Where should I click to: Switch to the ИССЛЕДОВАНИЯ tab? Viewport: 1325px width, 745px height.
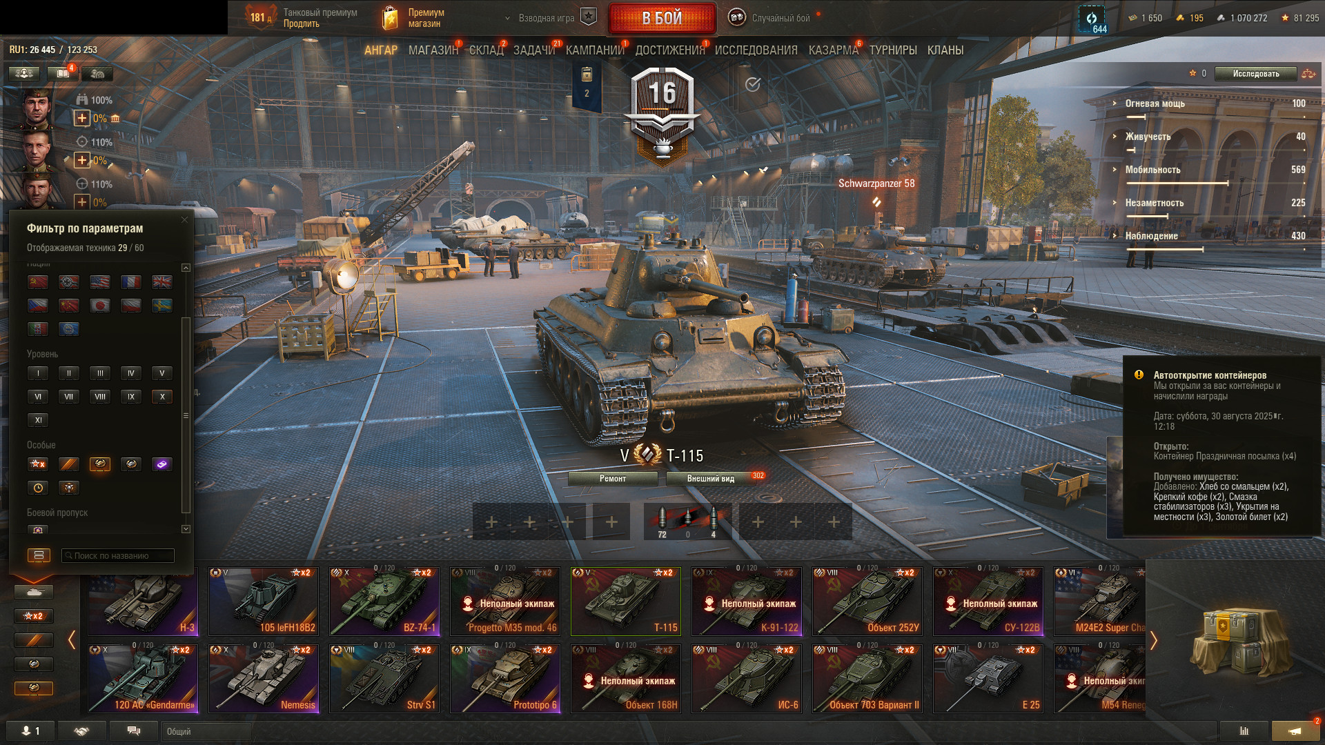click(756, 50)
